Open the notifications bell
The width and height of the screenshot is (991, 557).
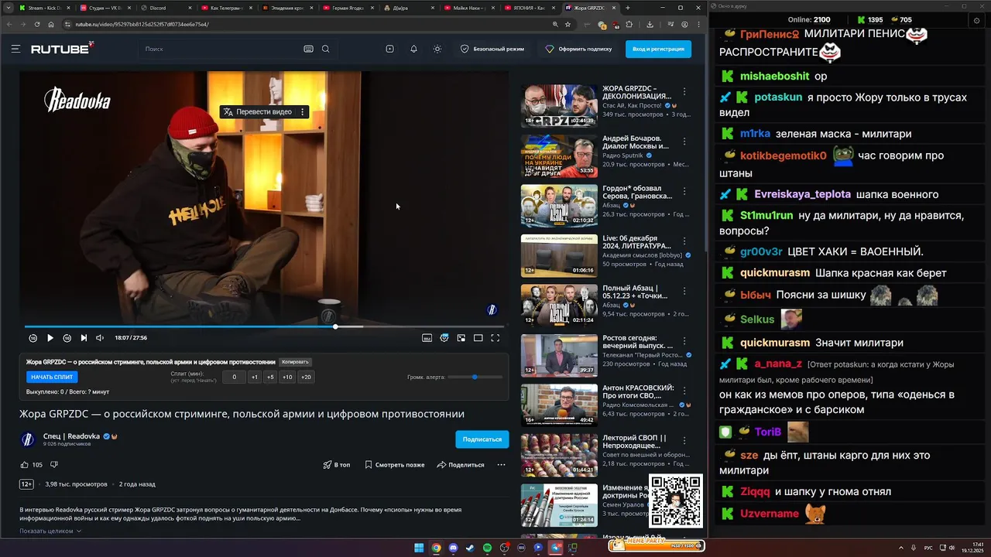tap(413, 49)
